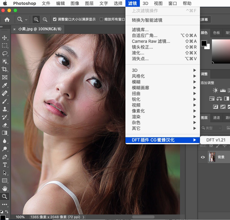Screen dimensions: 230x220
Task: Choose 液化 filter
Action: [163, 53]
